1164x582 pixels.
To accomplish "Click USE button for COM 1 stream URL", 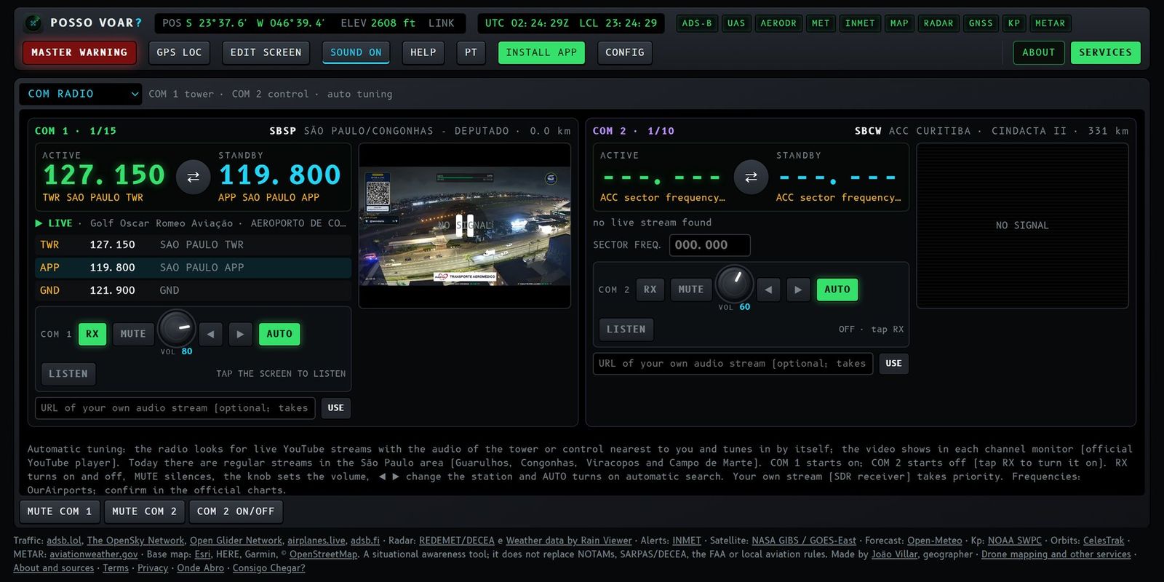I will [x=336, y=408].
